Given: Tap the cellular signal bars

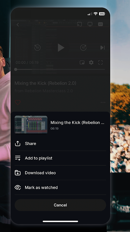Looking at the screenshot, I should 90,14.
